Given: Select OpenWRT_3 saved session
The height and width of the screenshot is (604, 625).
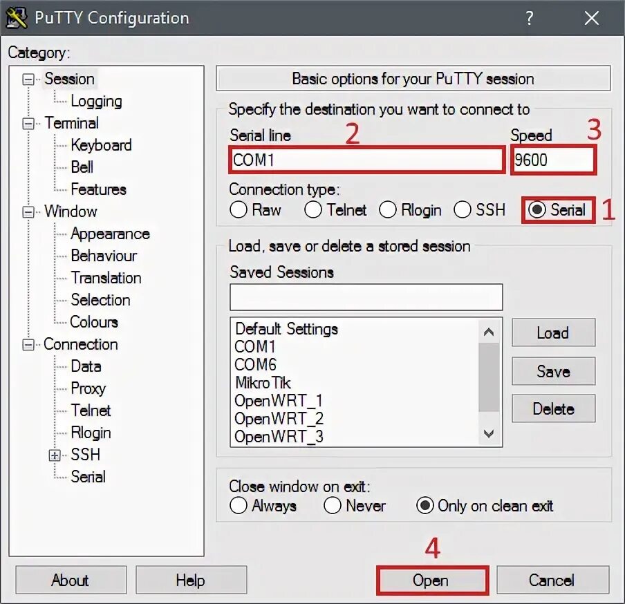Looking at the screenshot, I should pos(279,437).
